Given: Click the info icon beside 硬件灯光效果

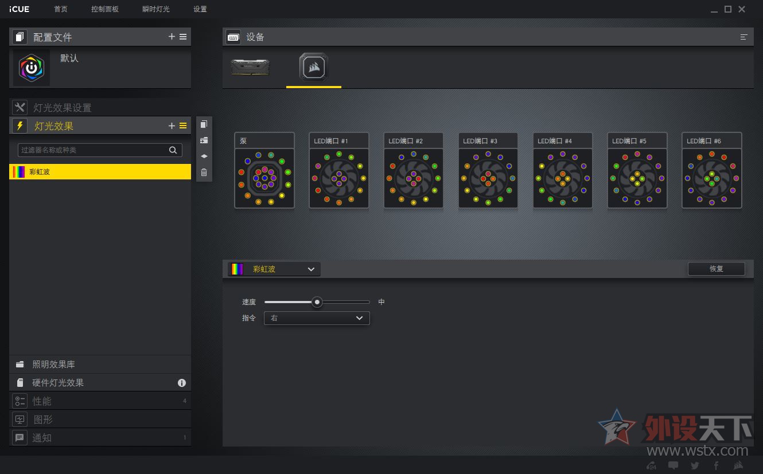Looking at the screenshot, I should click(x=182, y=383).
